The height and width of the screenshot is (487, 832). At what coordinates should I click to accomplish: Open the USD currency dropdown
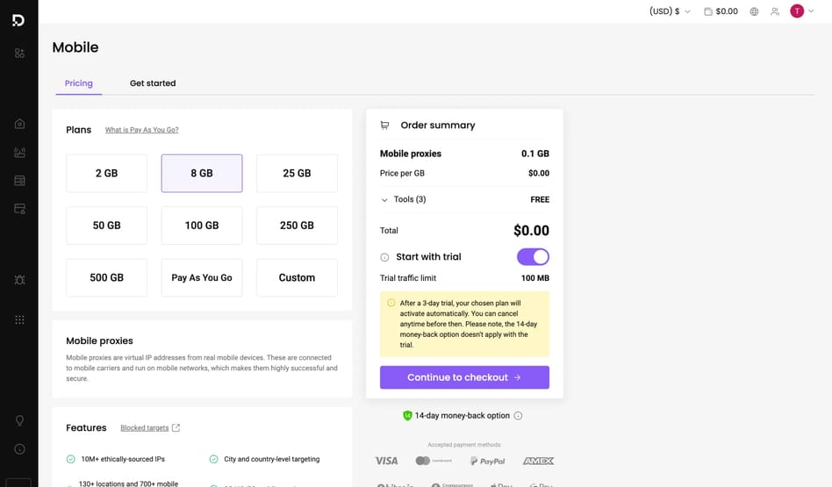tap(670, 11)
